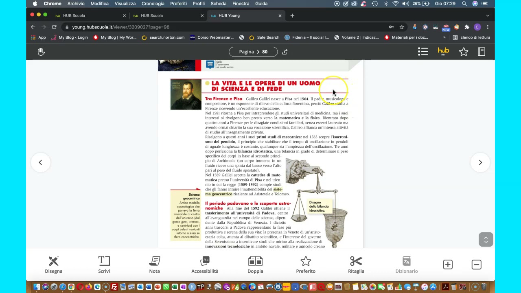
Task: Zoom out with the minus button
Action: pos(476,265)
